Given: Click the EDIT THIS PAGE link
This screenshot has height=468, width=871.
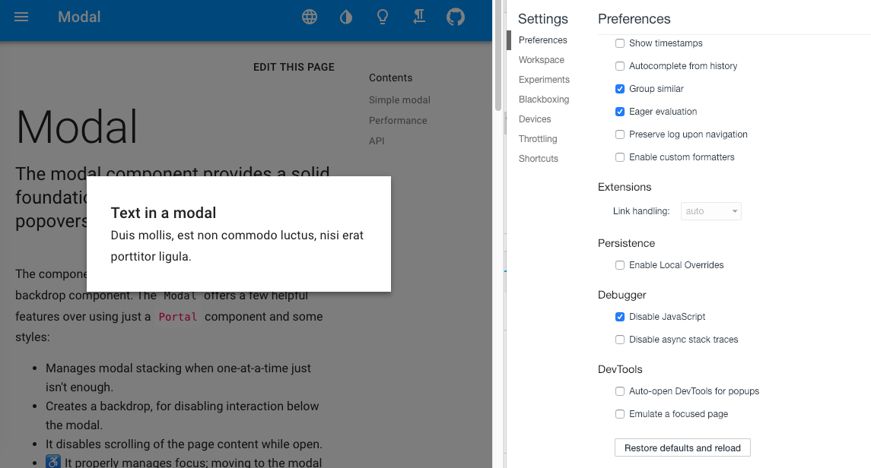Looking at the screenshot, I should pos(294,67).
